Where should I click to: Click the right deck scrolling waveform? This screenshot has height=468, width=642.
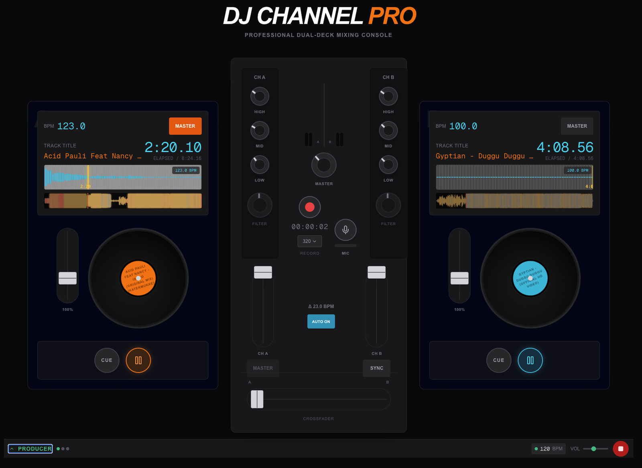pos(514,177)
